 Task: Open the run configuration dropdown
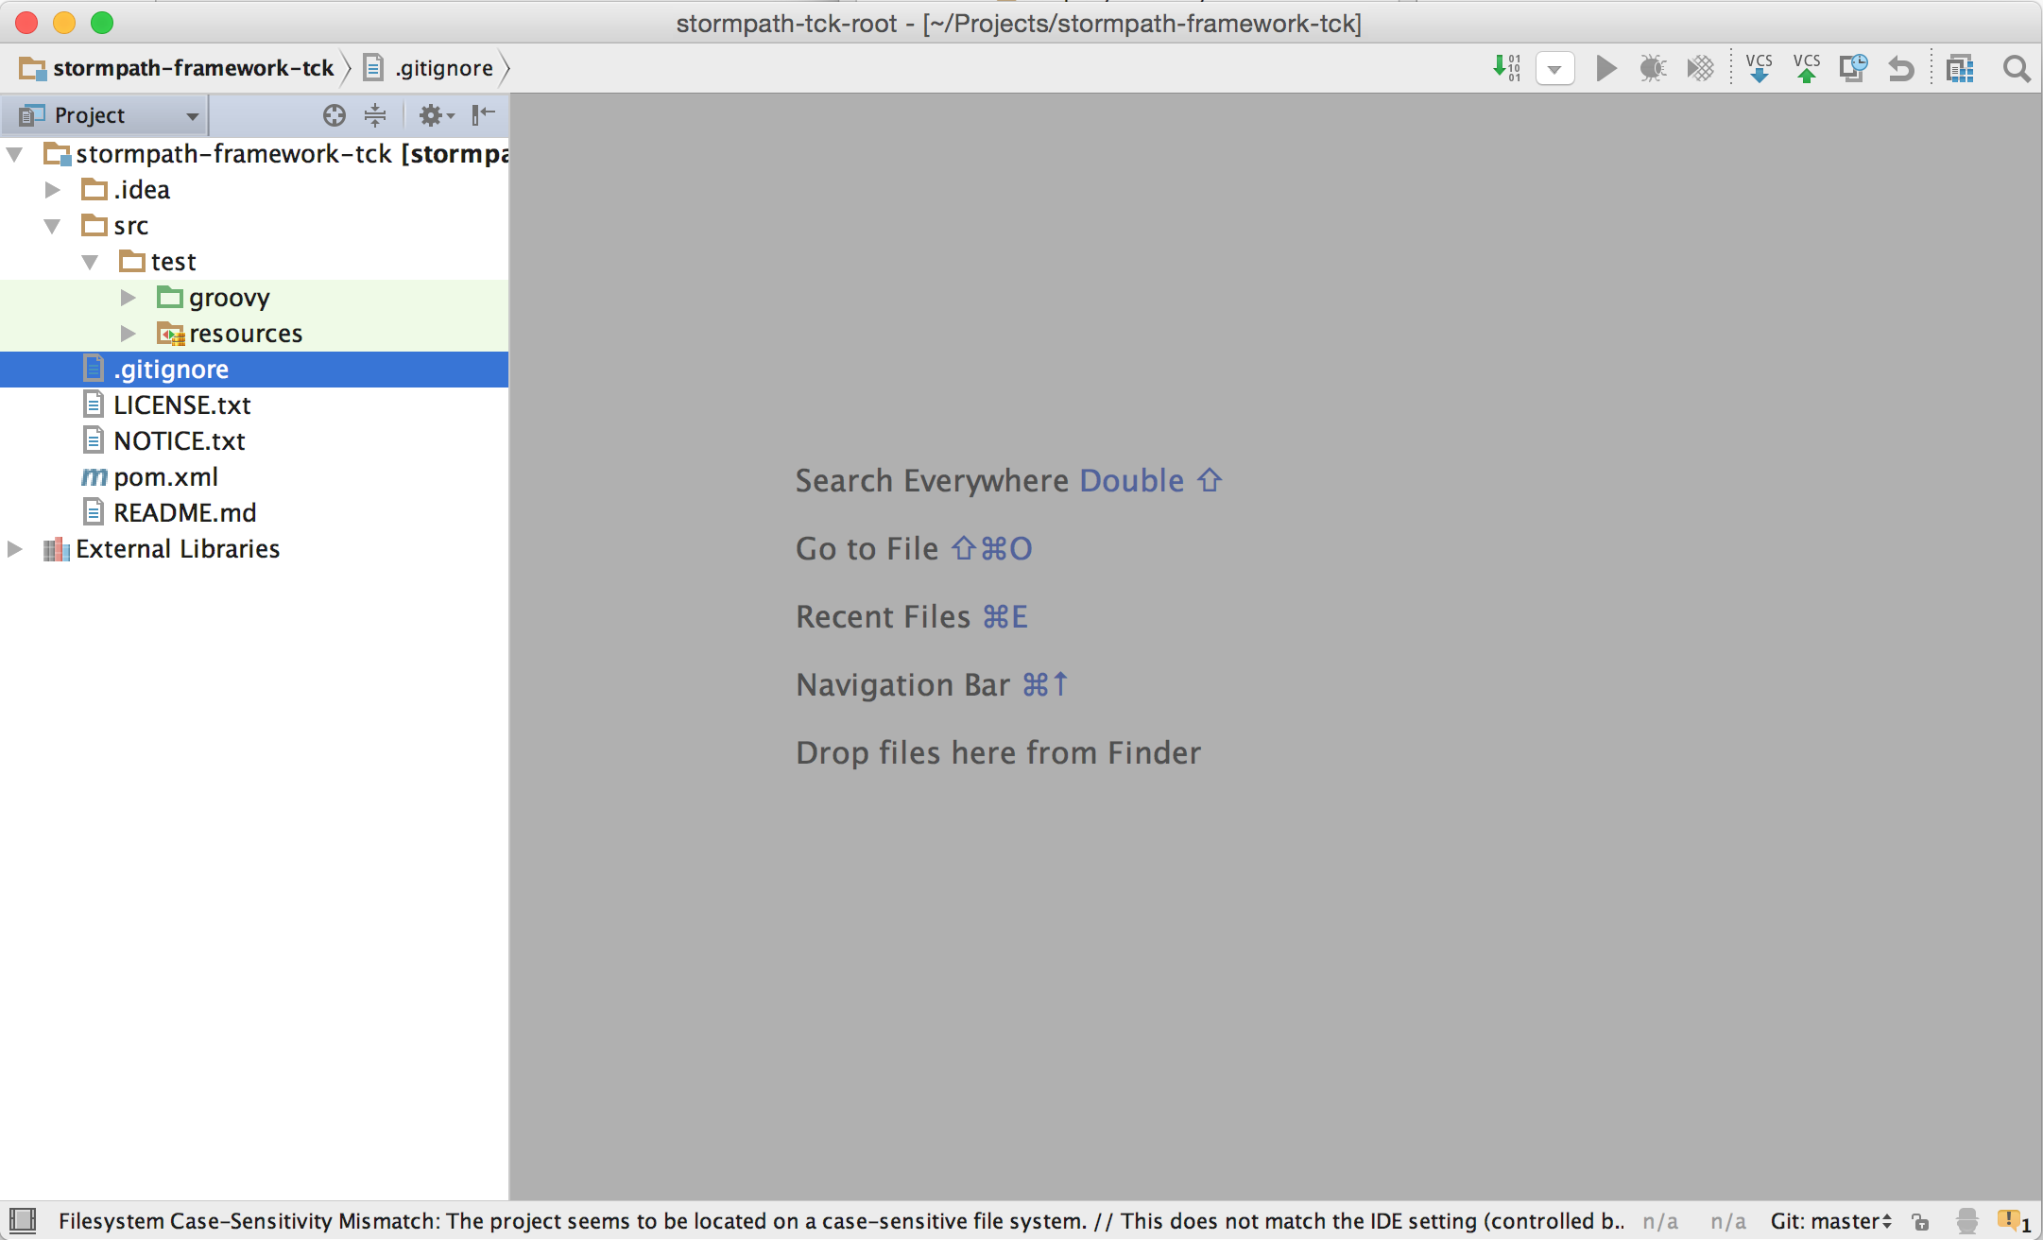point(1554,68)
